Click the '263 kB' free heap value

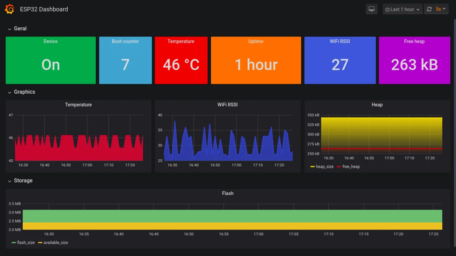pyautogui.click(x=414, y=65)
